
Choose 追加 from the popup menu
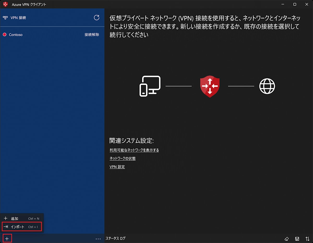click(22, 218)
